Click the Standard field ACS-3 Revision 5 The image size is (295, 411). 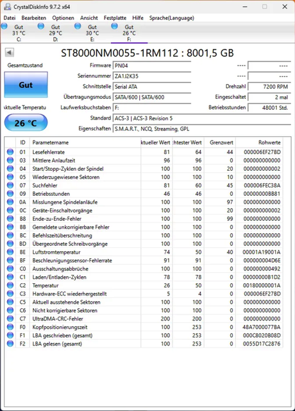tap(202, 118)
